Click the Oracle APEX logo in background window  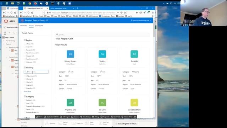10,21
